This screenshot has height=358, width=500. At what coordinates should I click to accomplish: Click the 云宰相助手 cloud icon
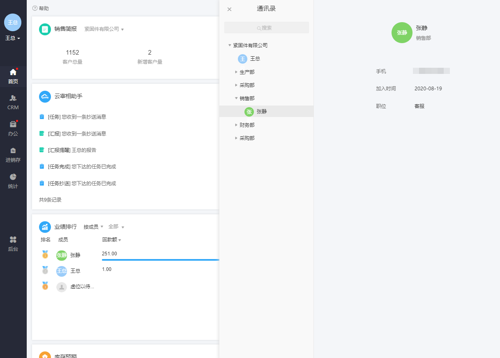coord(45,96)
